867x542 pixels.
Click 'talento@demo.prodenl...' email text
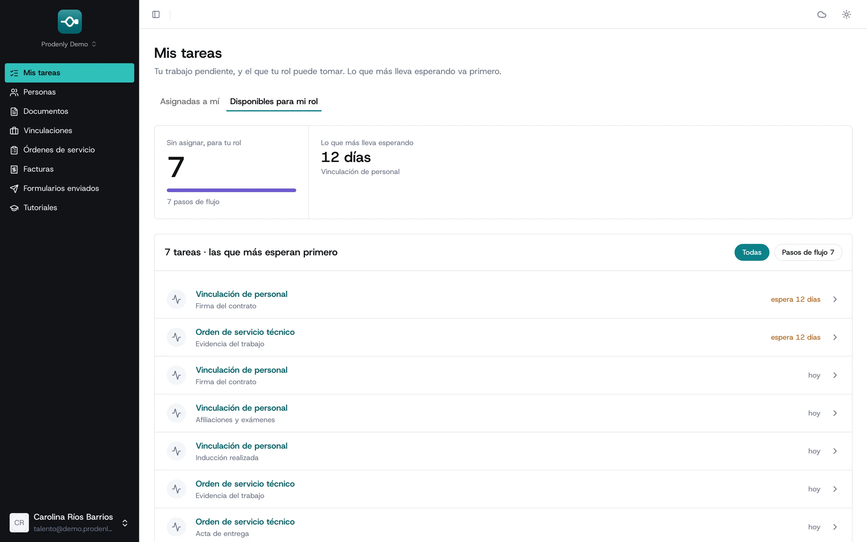coord(73,529)
